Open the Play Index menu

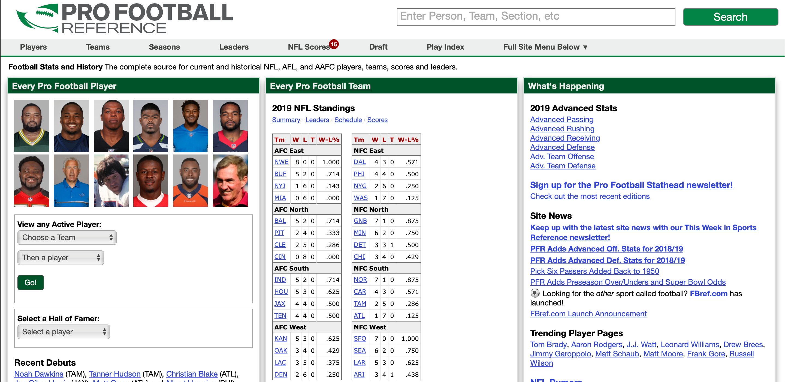tap(445, 47)
